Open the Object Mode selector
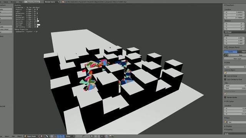Screen dimensions: 246x138 [32, 136]
